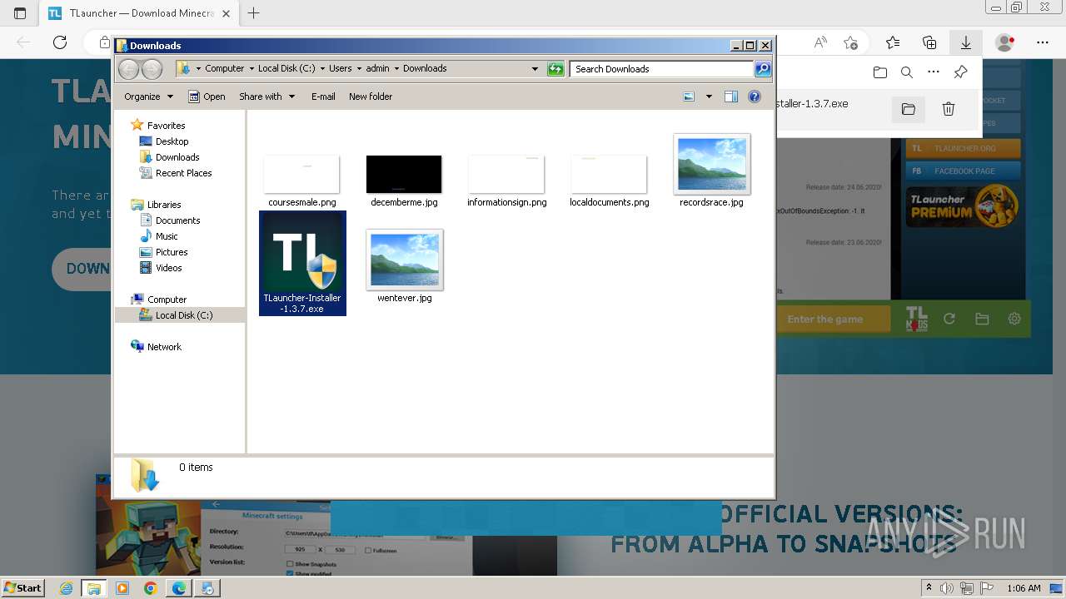Image resolution: width=1066 pixels, height=599 pixels.
Task: Select the localdocuments.png file
Action: coord(609,181)
